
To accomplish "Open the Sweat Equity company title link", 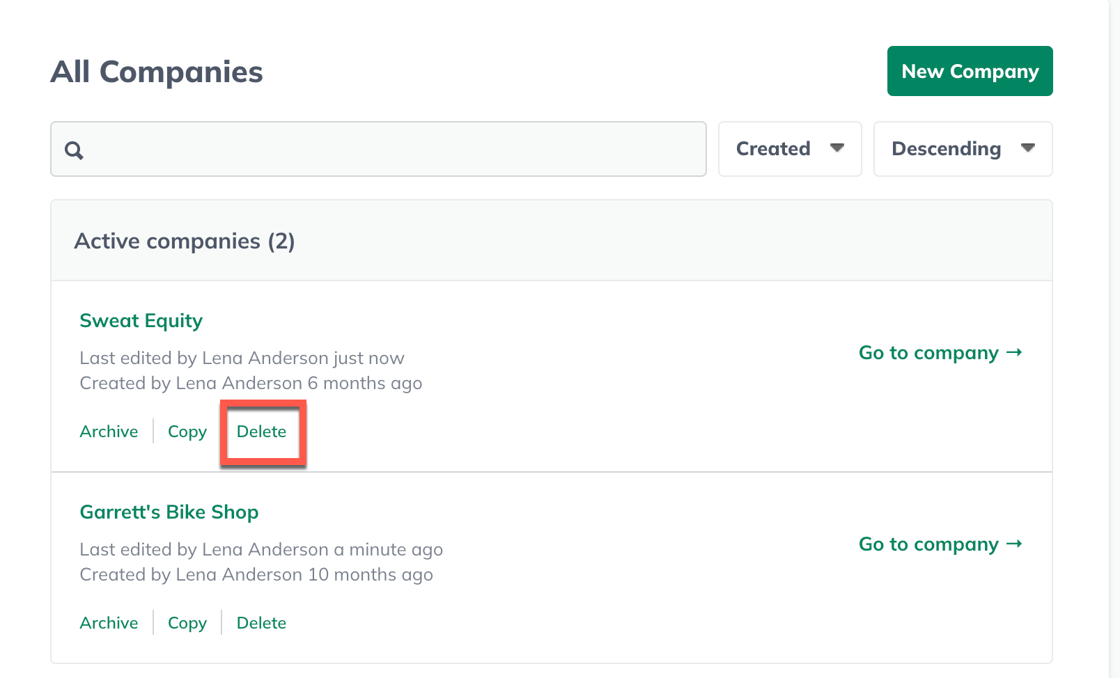I will (141, 320).
